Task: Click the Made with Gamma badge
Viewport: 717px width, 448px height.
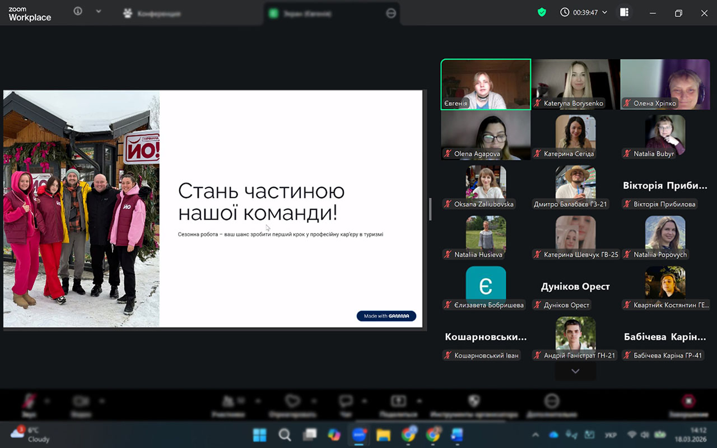Action: 386,316
